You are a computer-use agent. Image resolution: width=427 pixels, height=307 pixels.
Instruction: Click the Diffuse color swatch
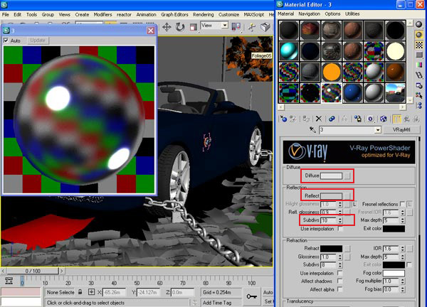click(331, 175)
